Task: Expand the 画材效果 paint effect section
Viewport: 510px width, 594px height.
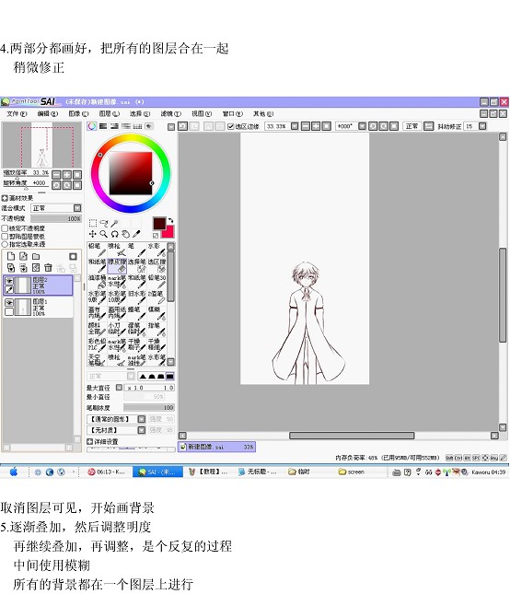Action: tap(5, 198)
